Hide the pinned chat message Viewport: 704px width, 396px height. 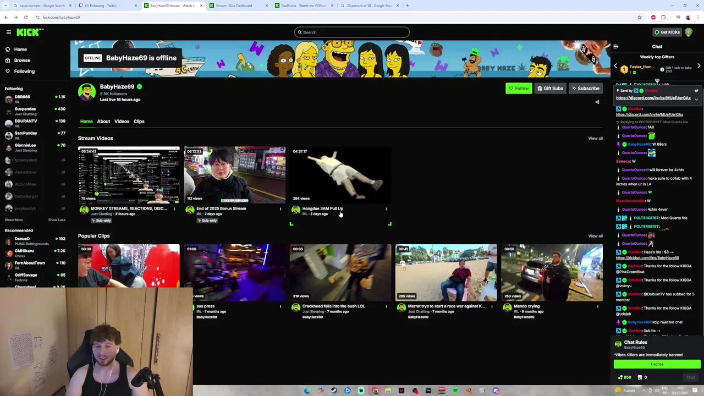[x=696, y=91]
